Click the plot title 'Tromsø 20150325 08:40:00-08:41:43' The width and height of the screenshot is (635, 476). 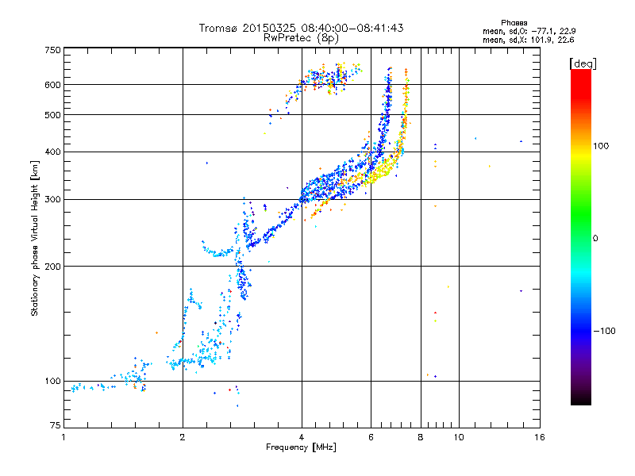click(x=301, y=28)
